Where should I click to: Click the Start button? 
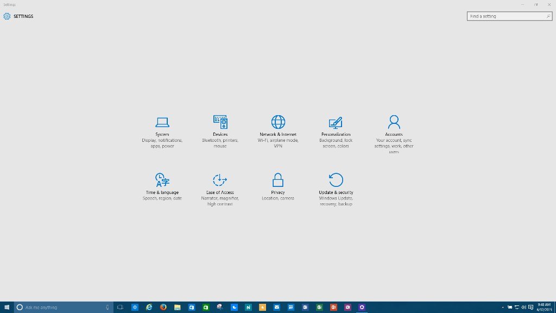pyautogui.click(x=6, y=307)
